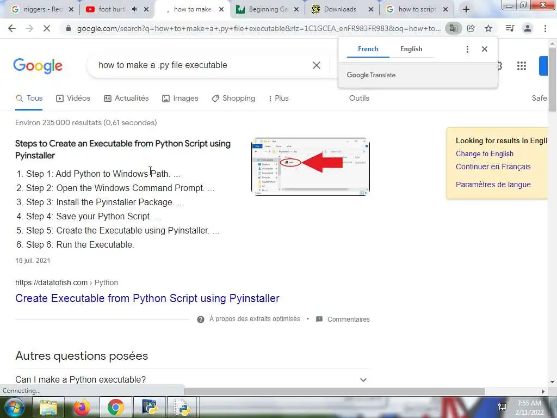Open File Explorer from the taskbar
The image size is (557, 418).
48,407
